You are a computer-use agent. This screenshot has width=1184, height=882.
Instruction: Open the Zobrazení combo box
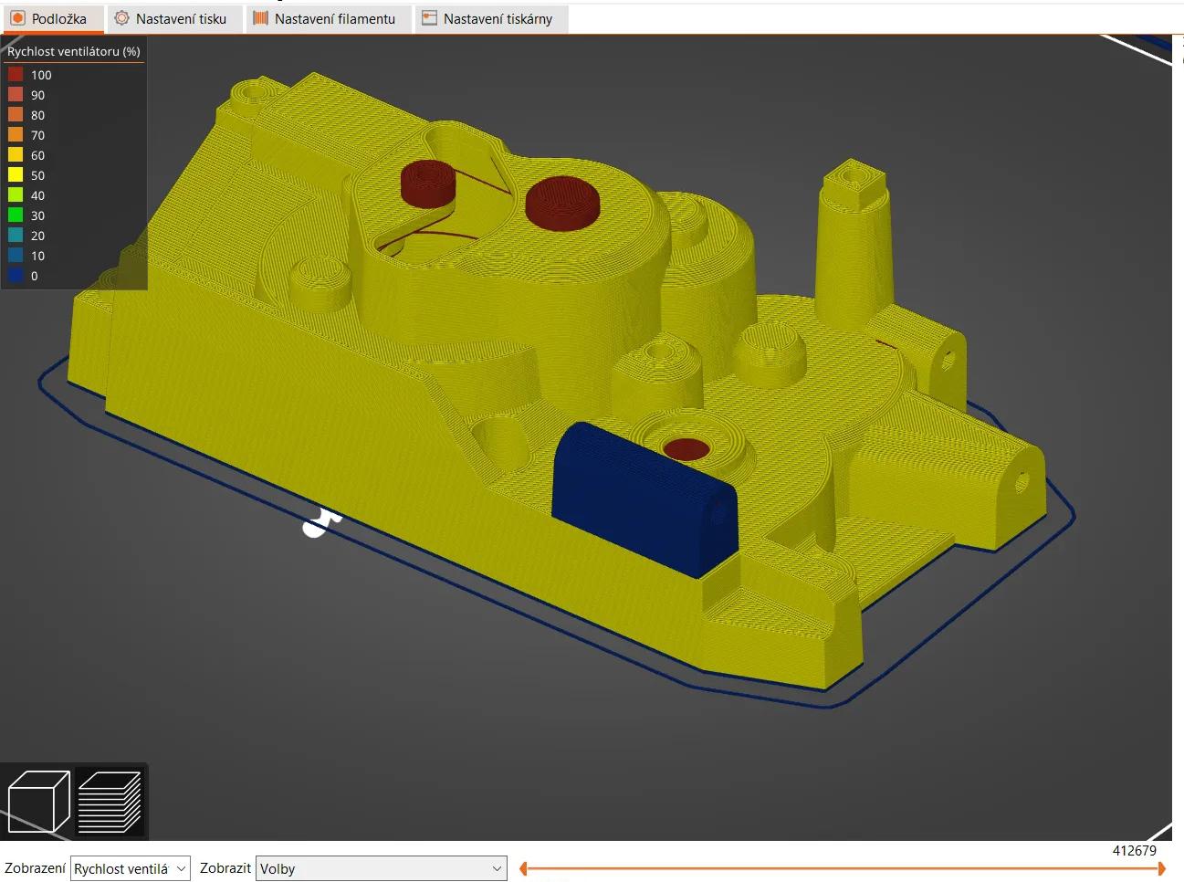coord(130,868)
